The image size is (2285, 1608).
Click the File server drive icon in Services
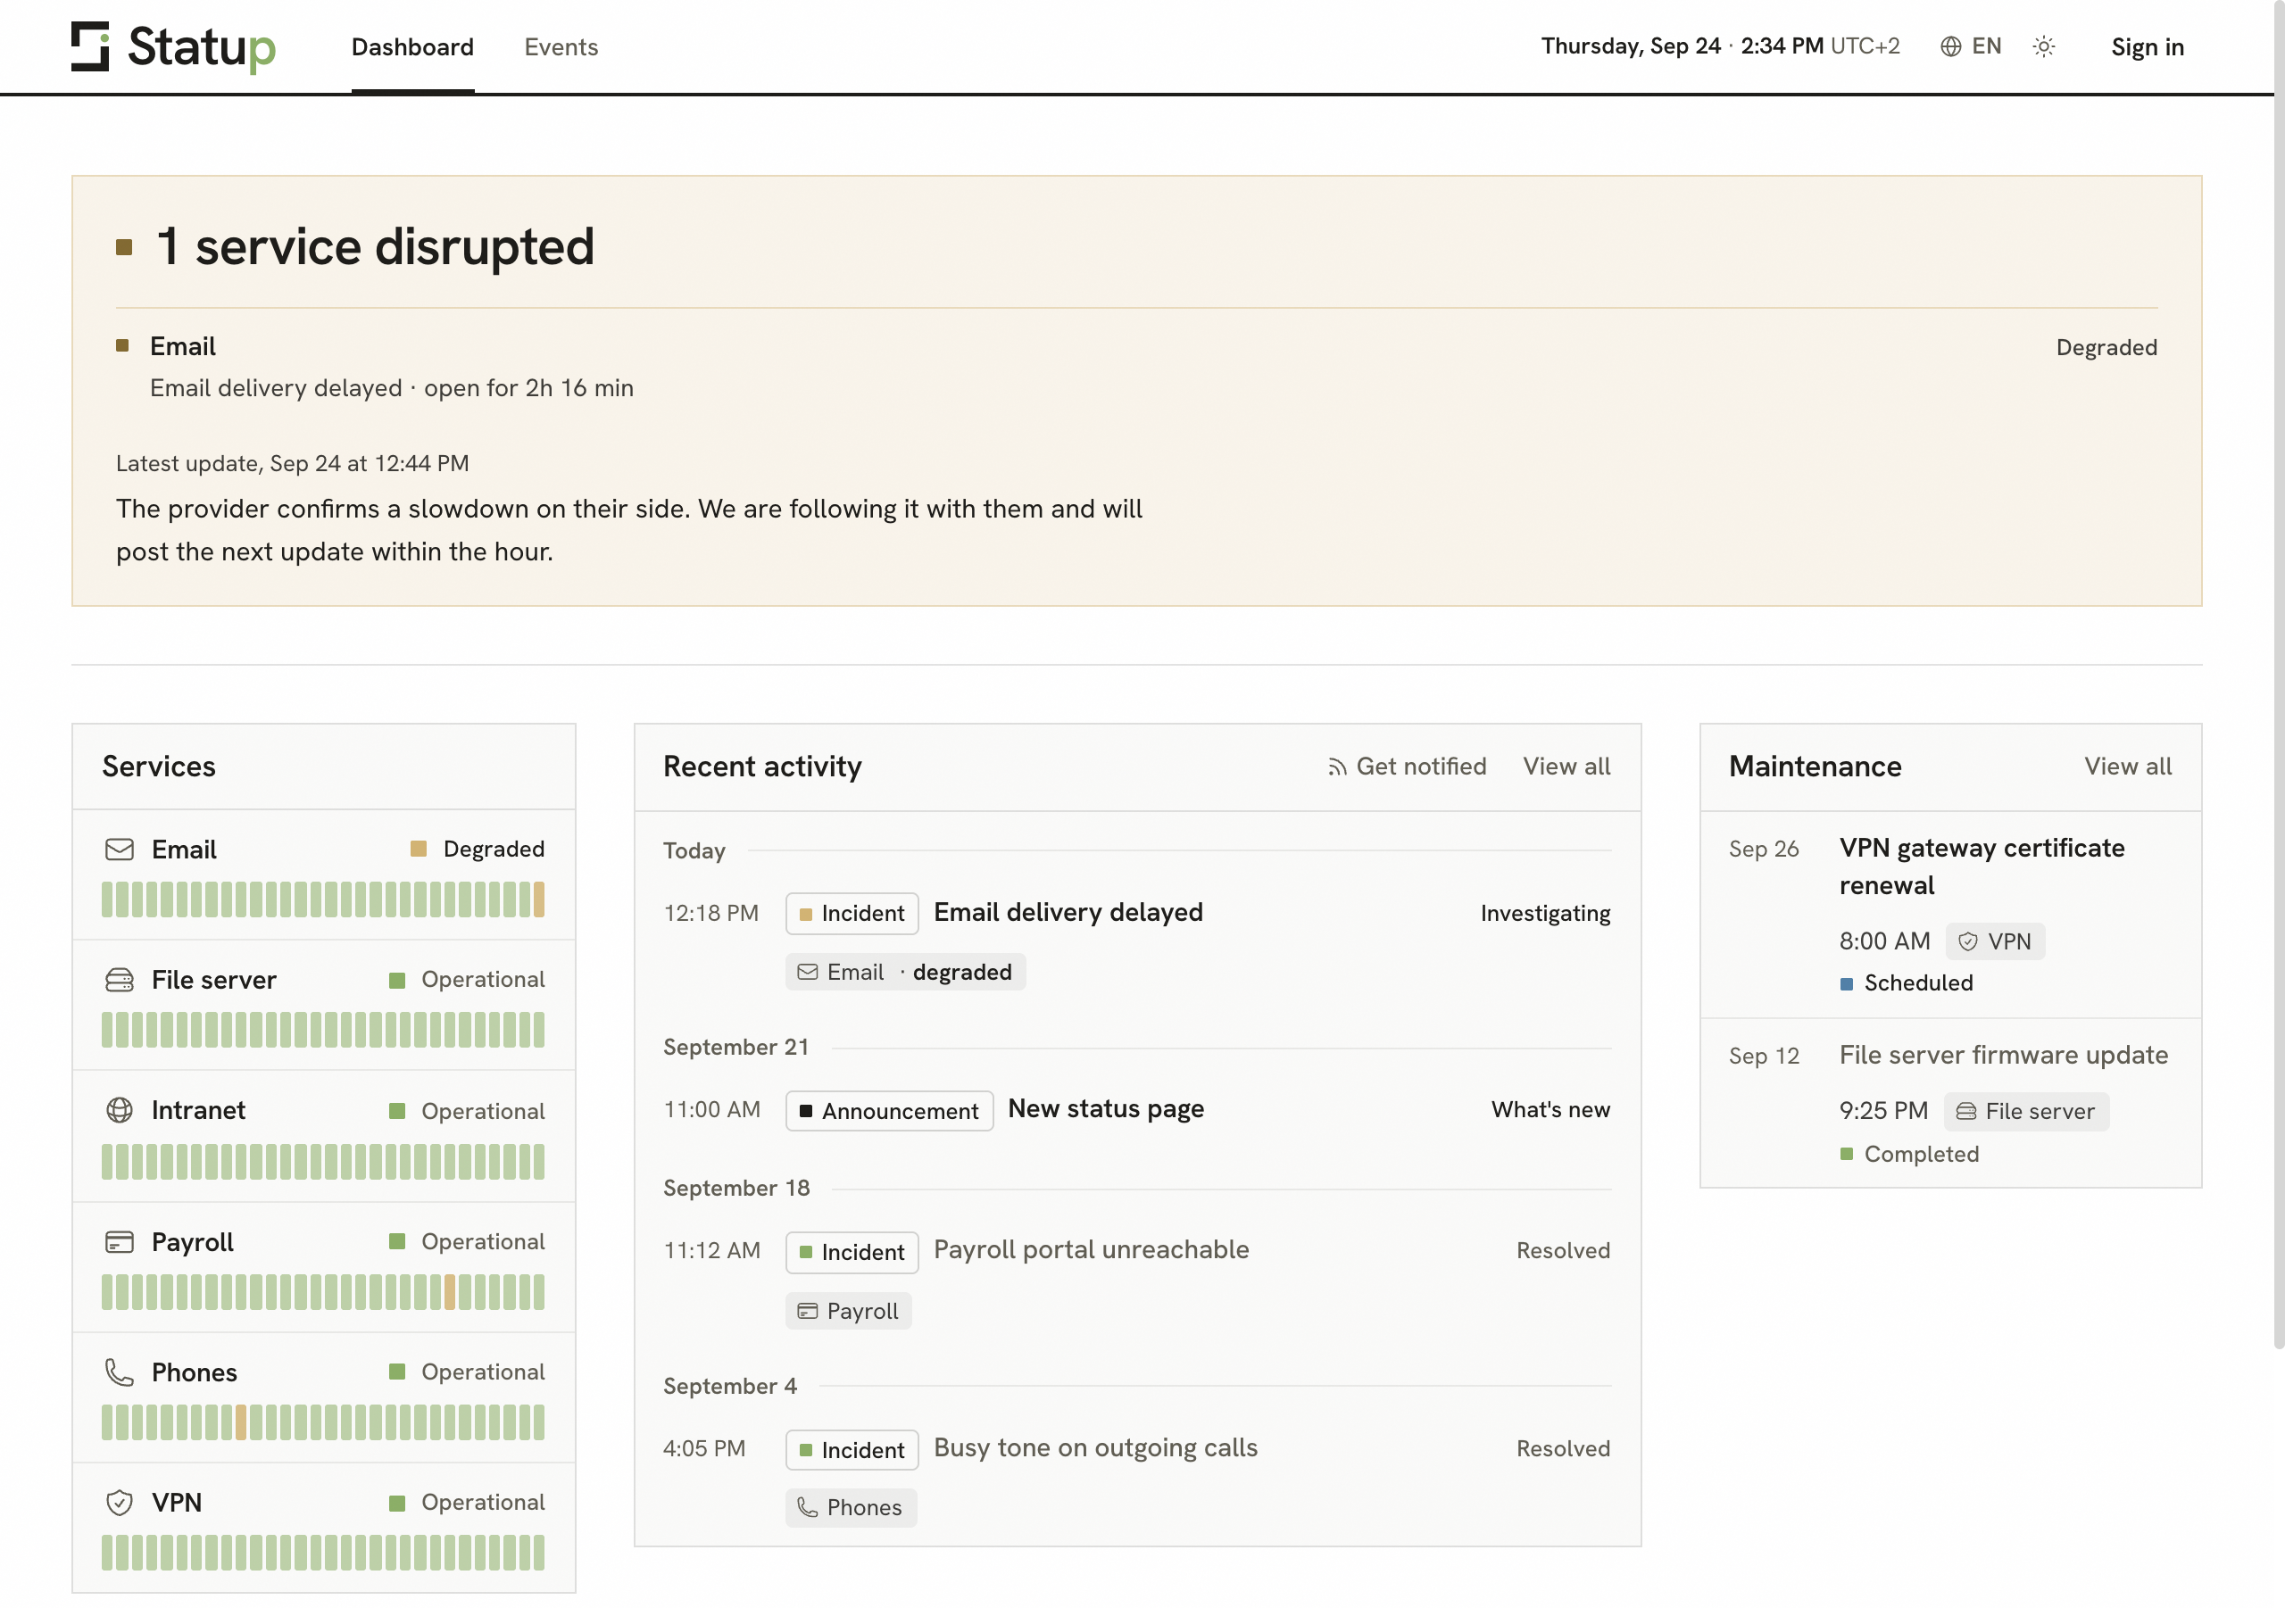pyautogui.click(x=120, y=980)
